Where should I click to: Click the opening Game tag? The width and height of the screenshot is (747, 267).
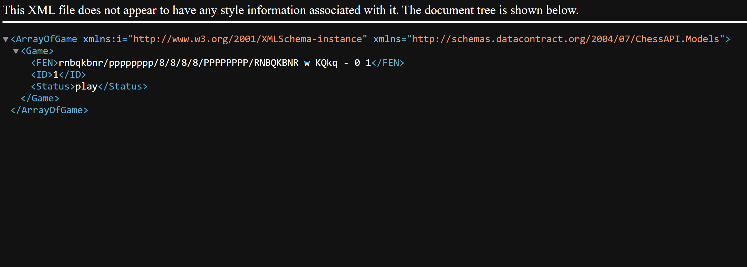37,51
